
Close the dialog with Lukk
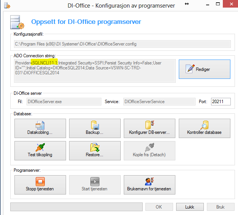(x=190, y=207)
